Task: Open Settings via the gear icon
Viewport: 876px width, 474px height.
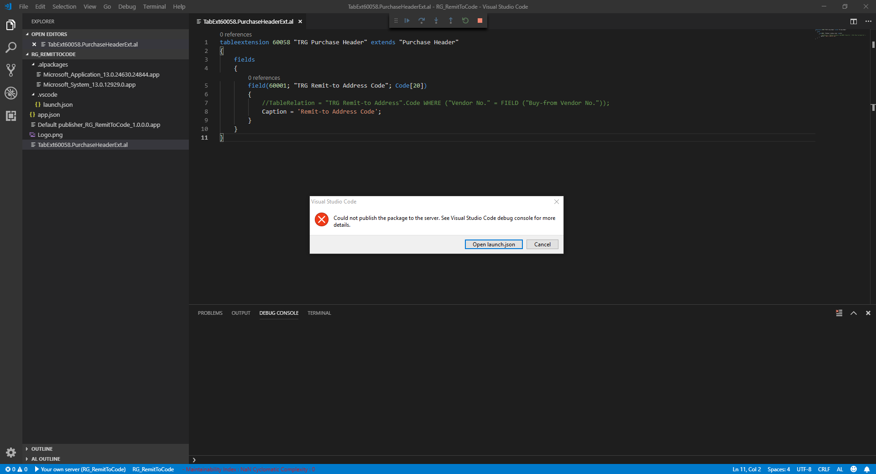Action: coord(11,453)
